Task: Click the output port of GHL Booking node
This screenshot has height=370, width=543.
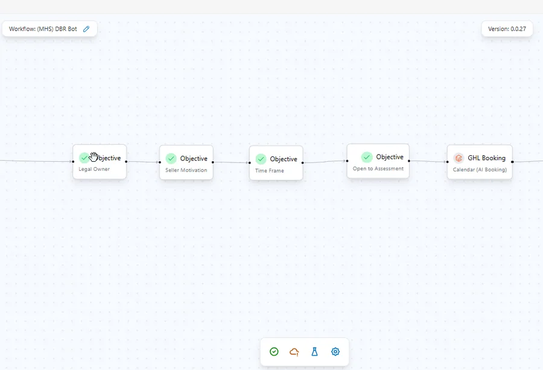Action: pyautogui.click(x=512, y=162)
